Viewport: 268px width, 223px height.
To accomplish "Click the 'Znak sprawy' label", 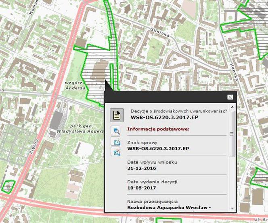I will (x=142, y=142).
